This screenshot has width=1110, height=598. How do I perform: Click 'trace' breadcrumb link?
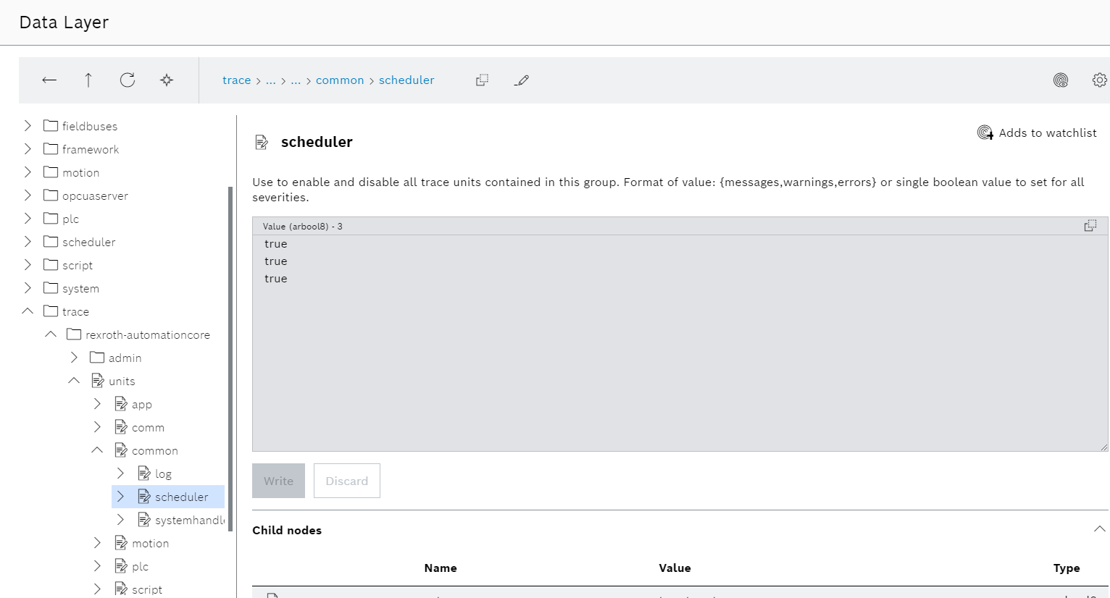click(236, 80)
